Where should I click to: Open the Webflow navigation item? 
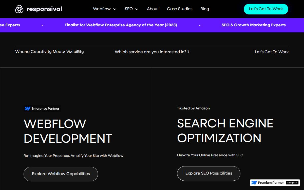[102, 9]
